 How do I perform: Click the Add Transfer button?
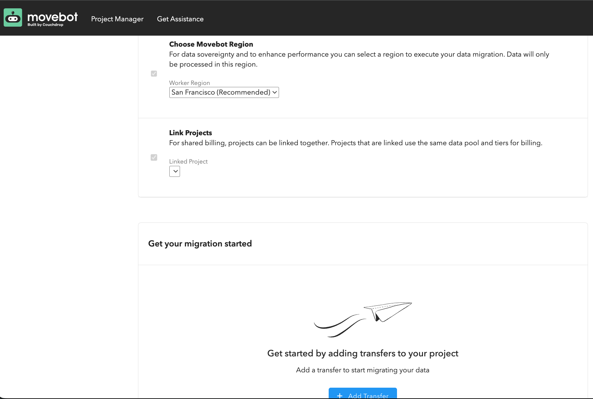(363, 393)
